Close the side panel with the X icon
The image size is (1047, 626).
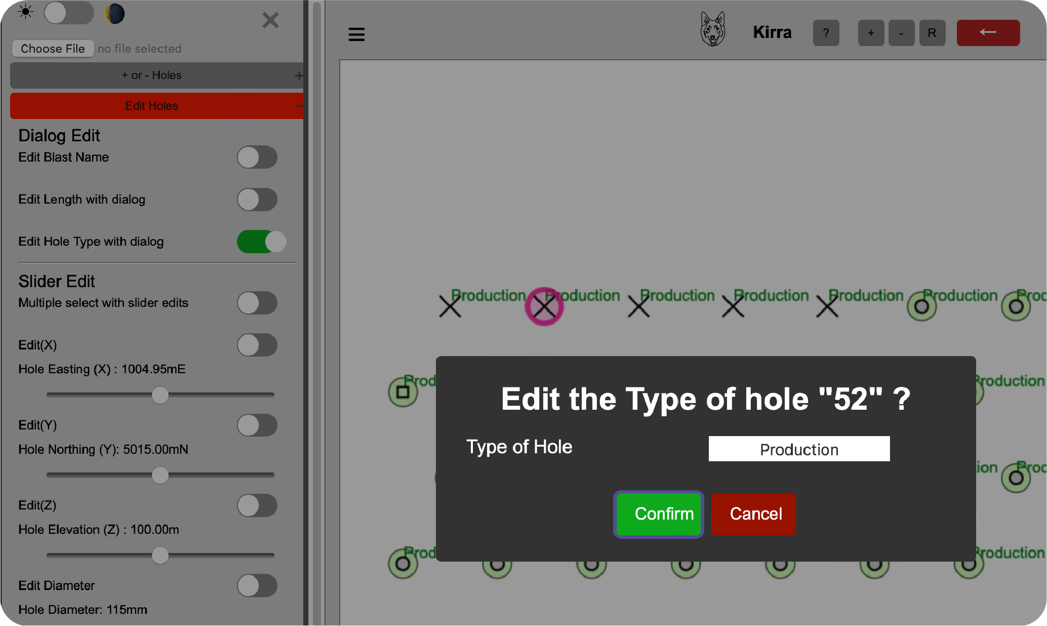coord(270,20)
